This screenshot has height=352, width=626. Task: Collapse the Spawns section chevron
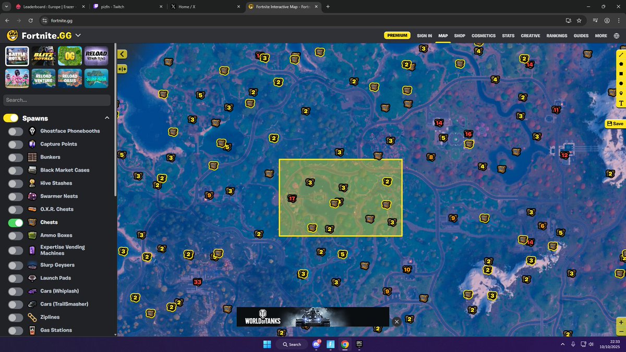107,118
